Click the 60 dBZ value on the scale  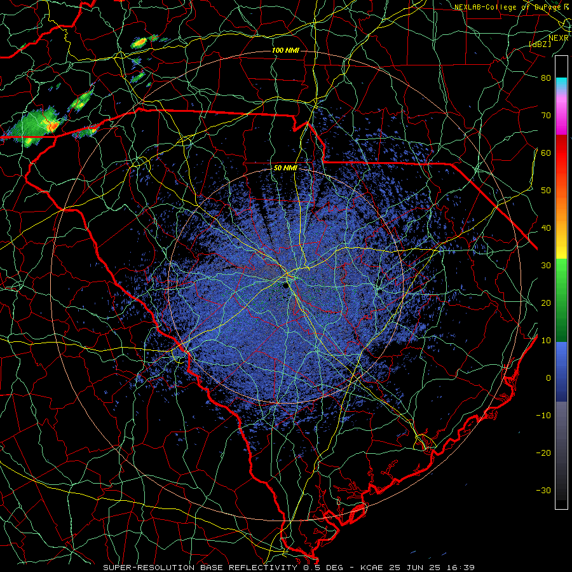[x=546, y=153]
